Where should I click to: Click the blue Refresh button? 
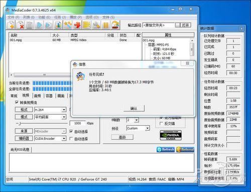166,149
